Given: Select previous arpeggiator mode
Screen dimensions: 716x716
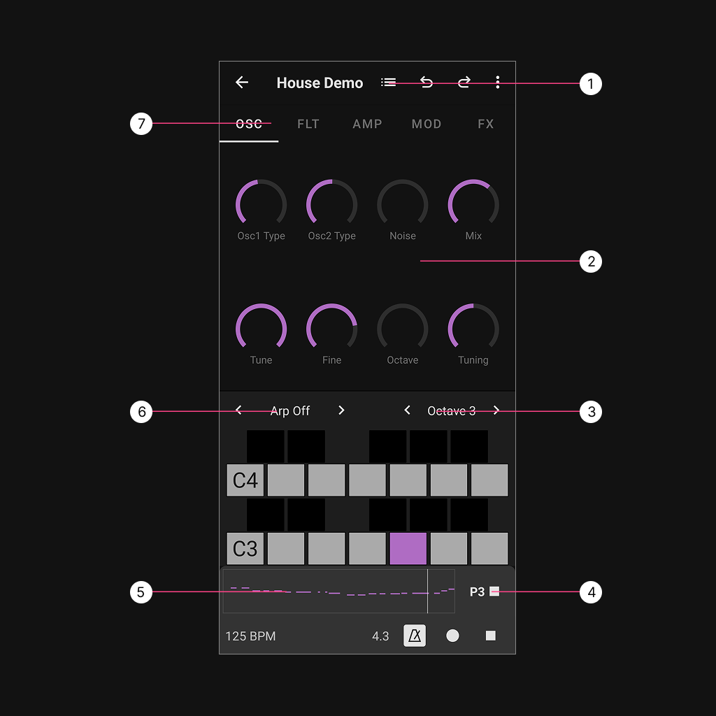Looking at the screenshot, I should tap(239, 410).
